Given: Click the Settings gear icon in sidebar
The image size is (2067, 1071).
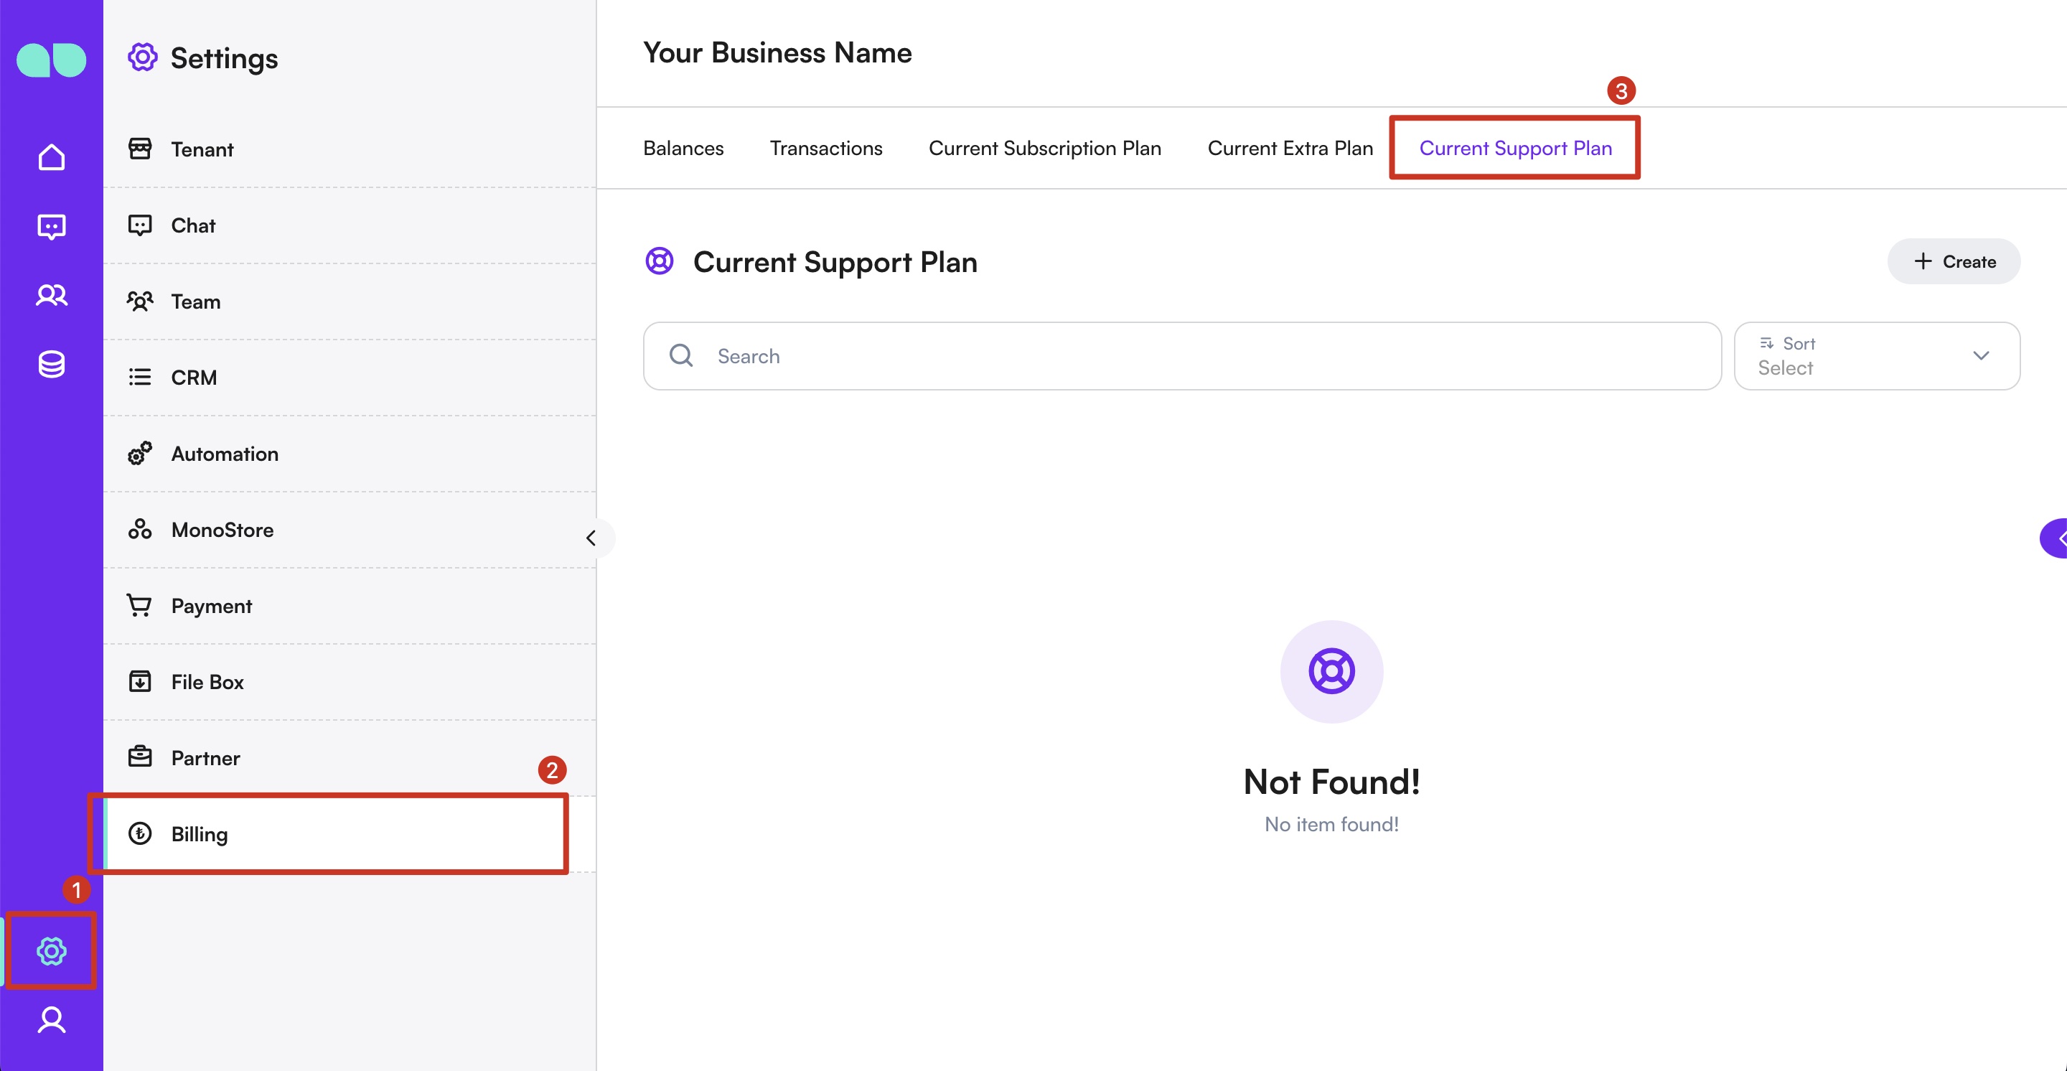Looking at the screenshot, I should tap(52, 950).
